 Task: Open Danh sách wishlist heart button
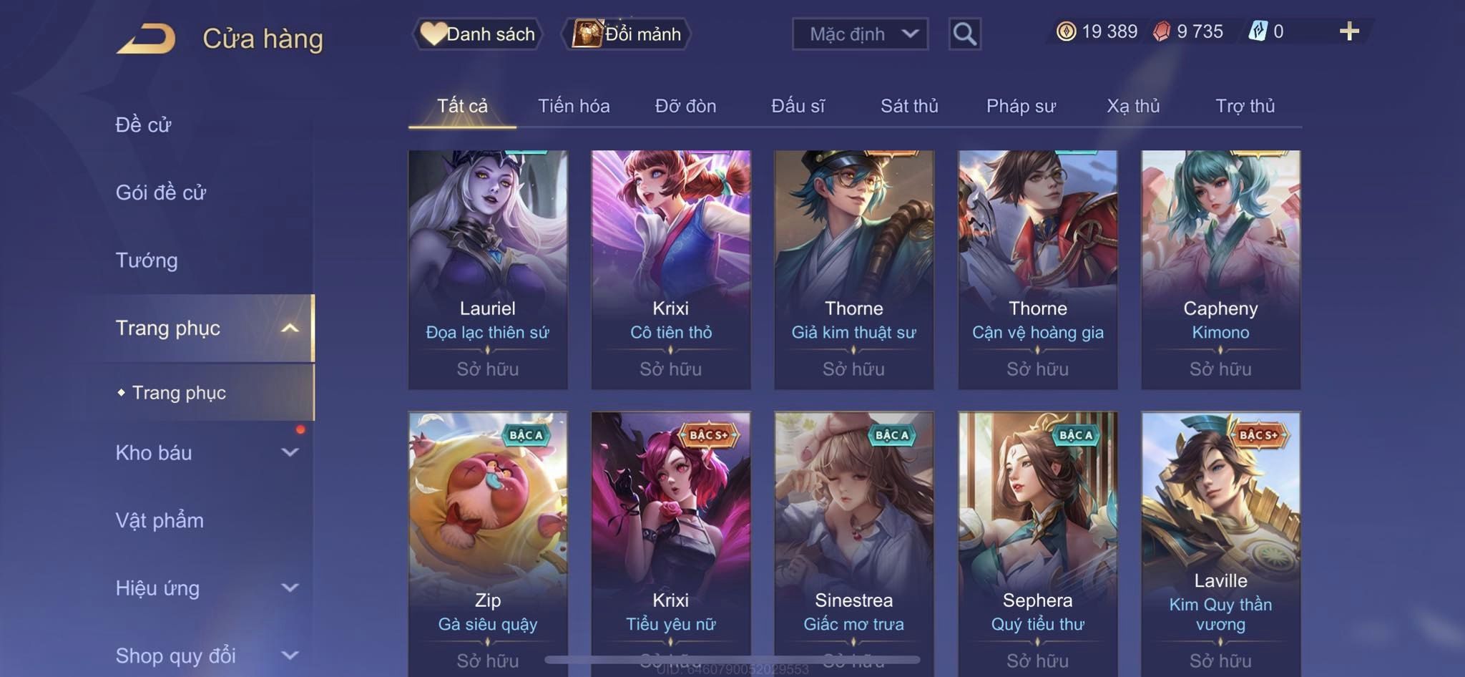click(x=477, y=34)
